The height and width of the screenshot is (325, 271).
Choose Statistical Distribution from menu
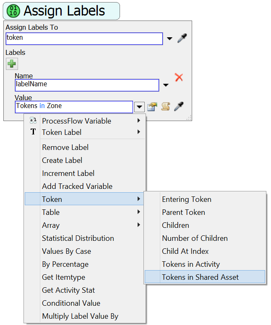click(78, 238)
